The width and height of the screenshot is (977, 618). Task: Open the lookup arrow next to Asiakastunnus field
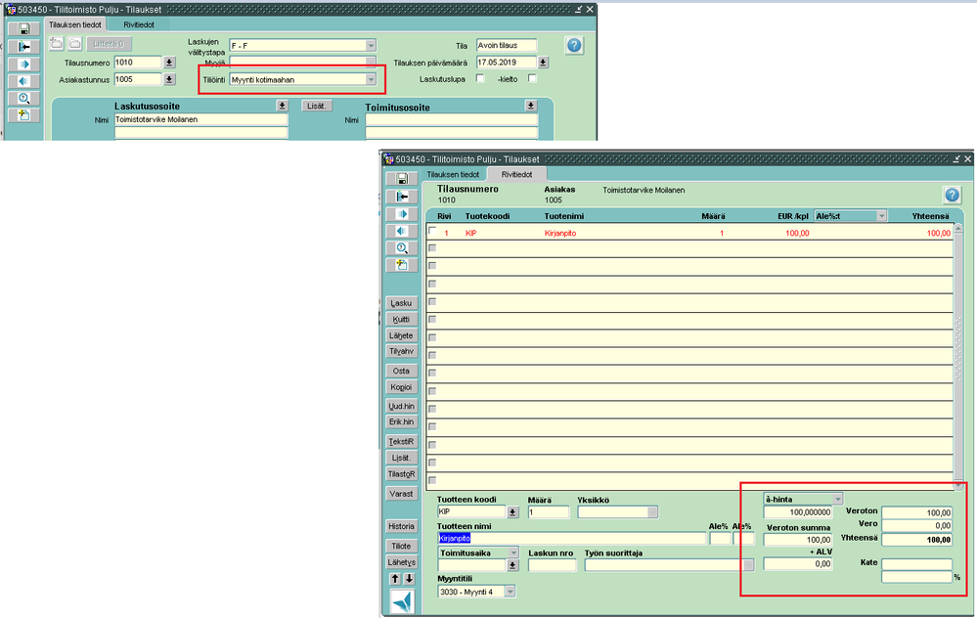(x=169, y=79)
